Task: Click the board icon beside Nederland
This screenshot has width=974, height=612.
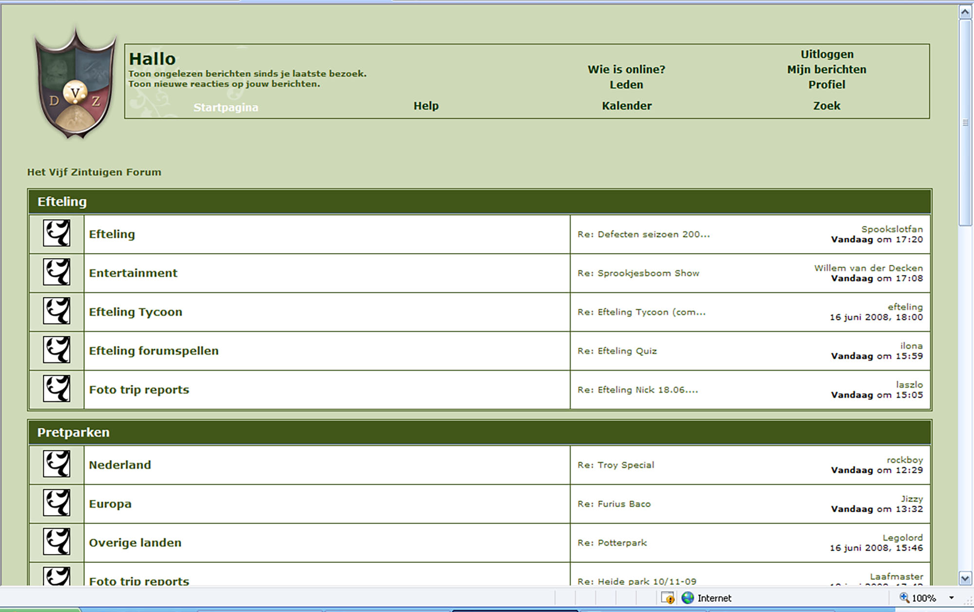Action: click(56, 464)
